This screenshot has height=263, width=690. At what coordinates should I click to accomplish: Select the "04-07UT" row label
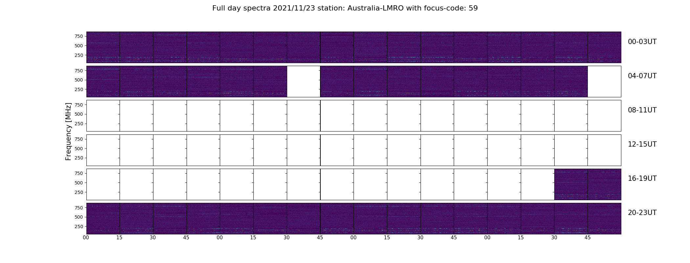click(642, 76)
